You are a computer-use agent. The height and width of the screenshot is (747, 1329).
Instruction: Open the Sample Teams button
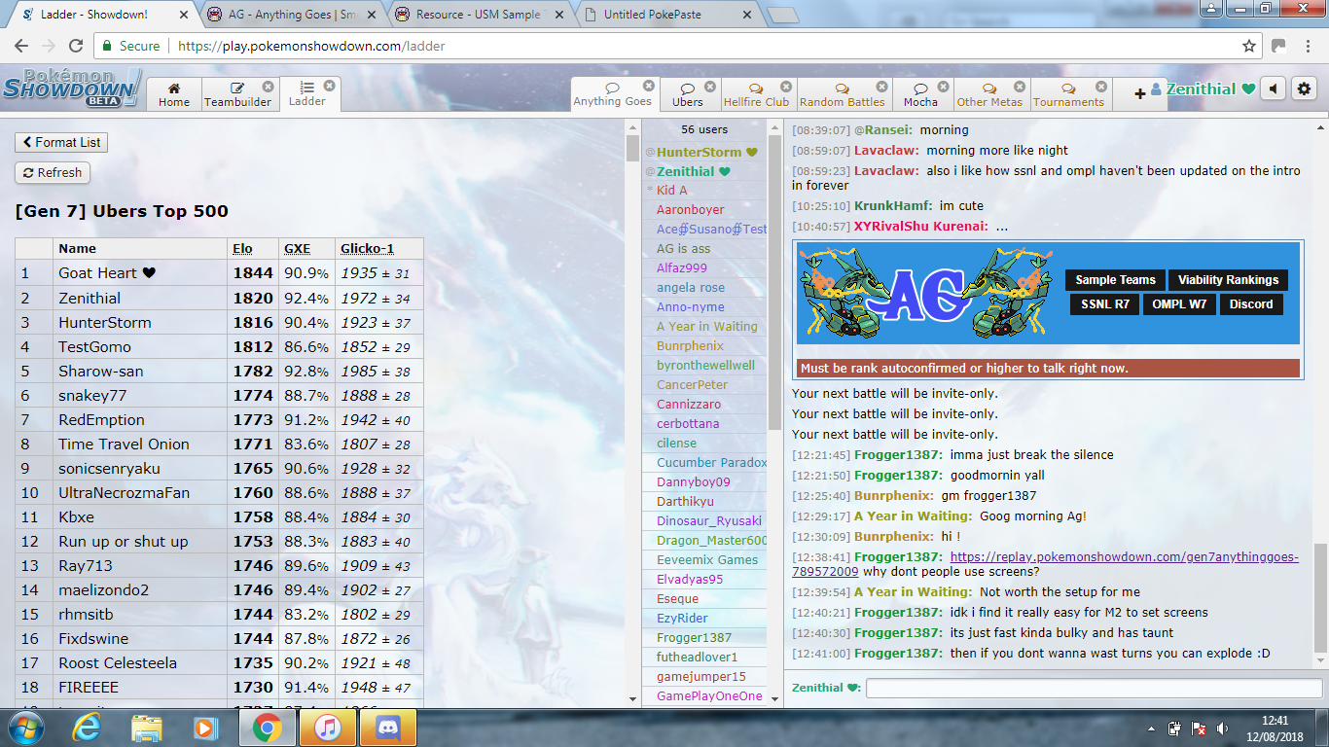click(1115, 280)
